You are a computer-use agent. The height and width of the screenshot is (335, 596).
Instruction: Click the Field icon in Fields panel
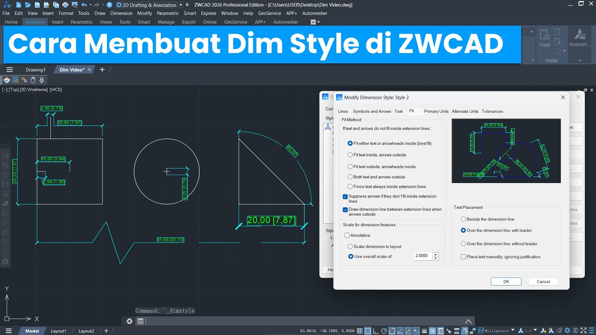pos(545,38)
